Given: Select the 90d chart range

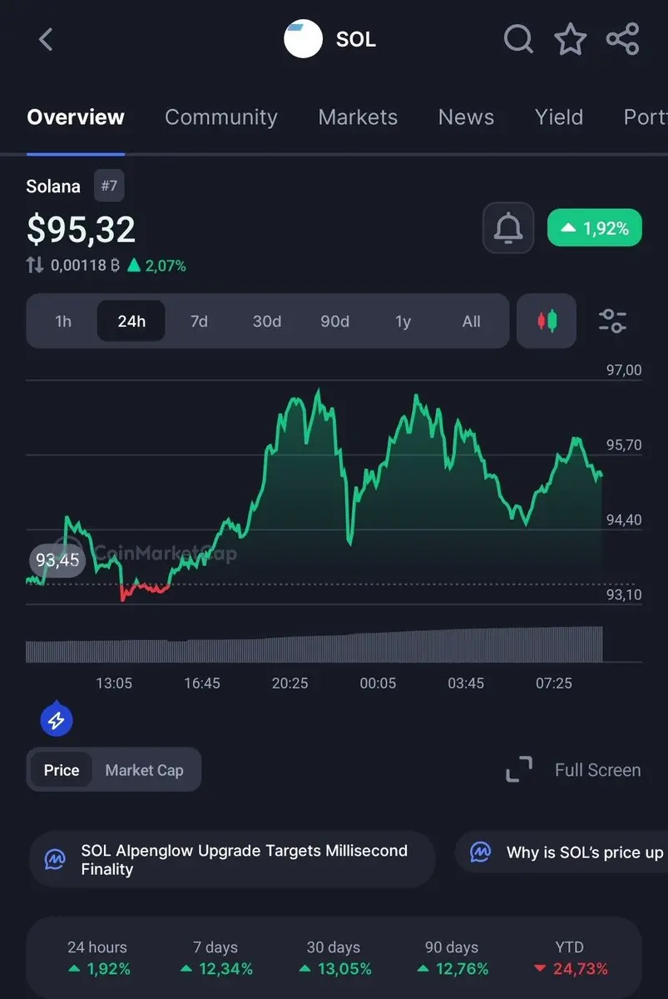Looking at the screenshot, I should [x=335, y=321].
